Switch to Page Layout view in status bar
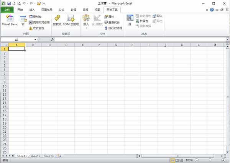 tap(177, 160)
